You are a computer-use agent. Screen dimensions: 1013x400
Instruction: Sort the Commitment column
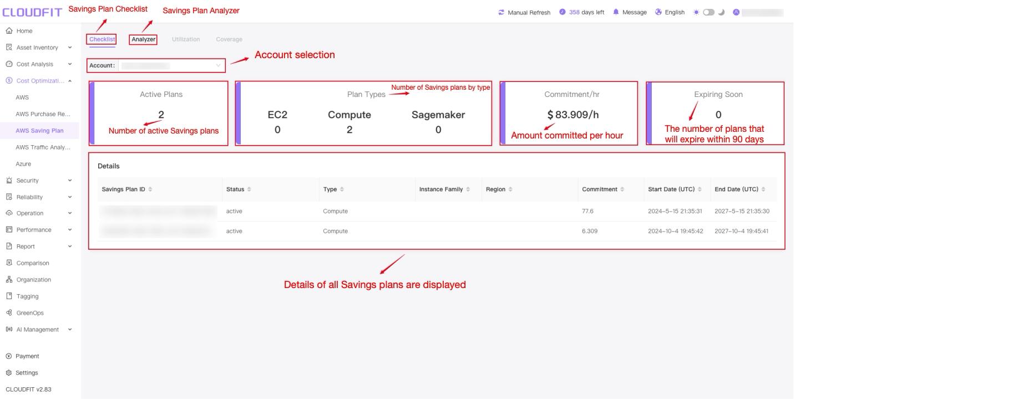coord(622,189)
